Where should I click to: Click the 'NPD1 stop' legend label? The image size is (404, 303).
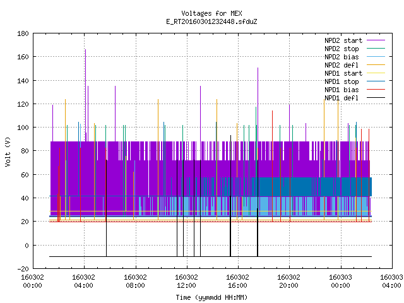tap(342, 81)
